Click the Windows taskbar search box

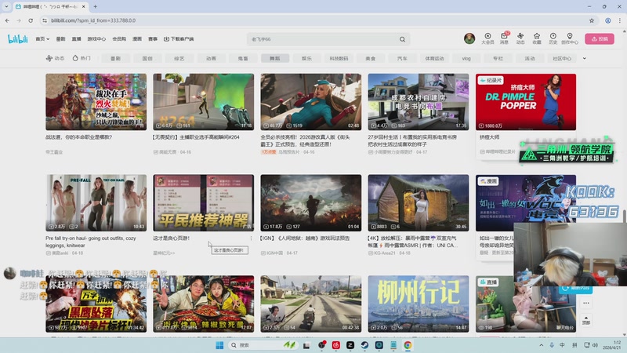tap(263, 345)
